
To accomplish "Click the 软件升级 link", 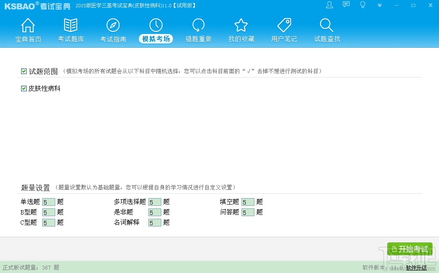I will (x=416, y=268).
